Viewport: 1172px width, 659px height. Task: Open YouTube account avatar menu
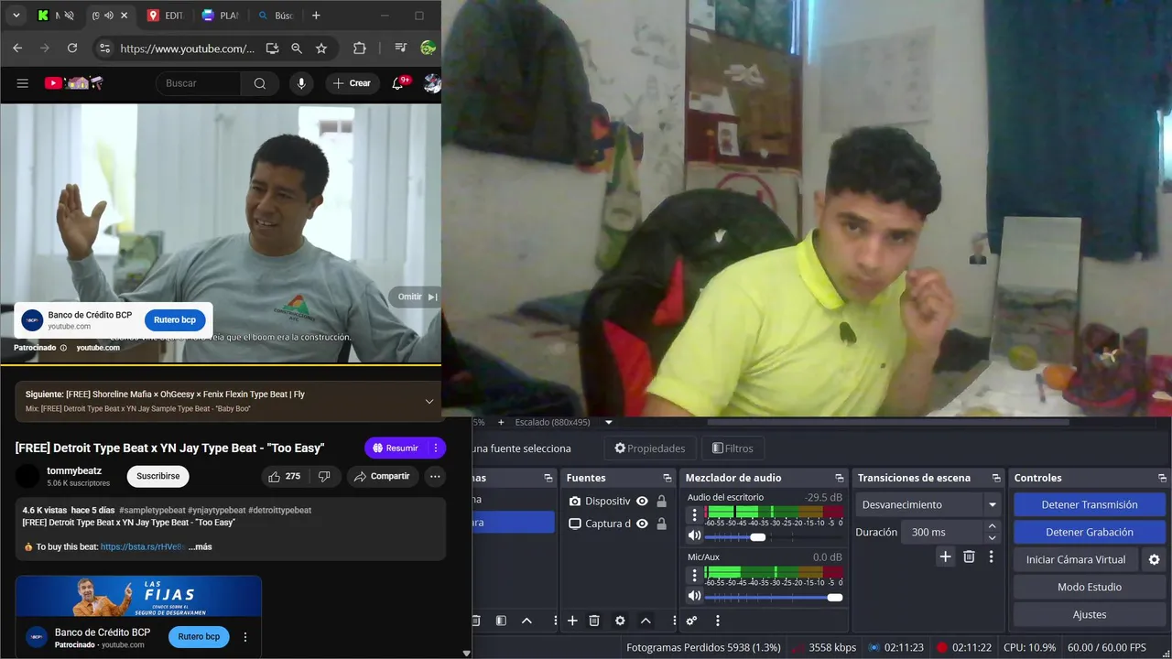(432, 83)
